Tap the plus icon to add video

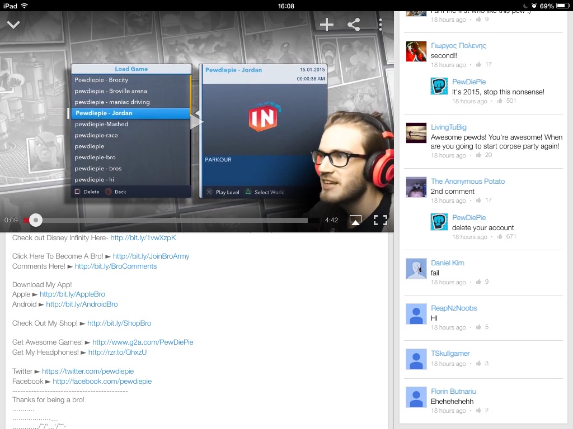coord(327,25)
